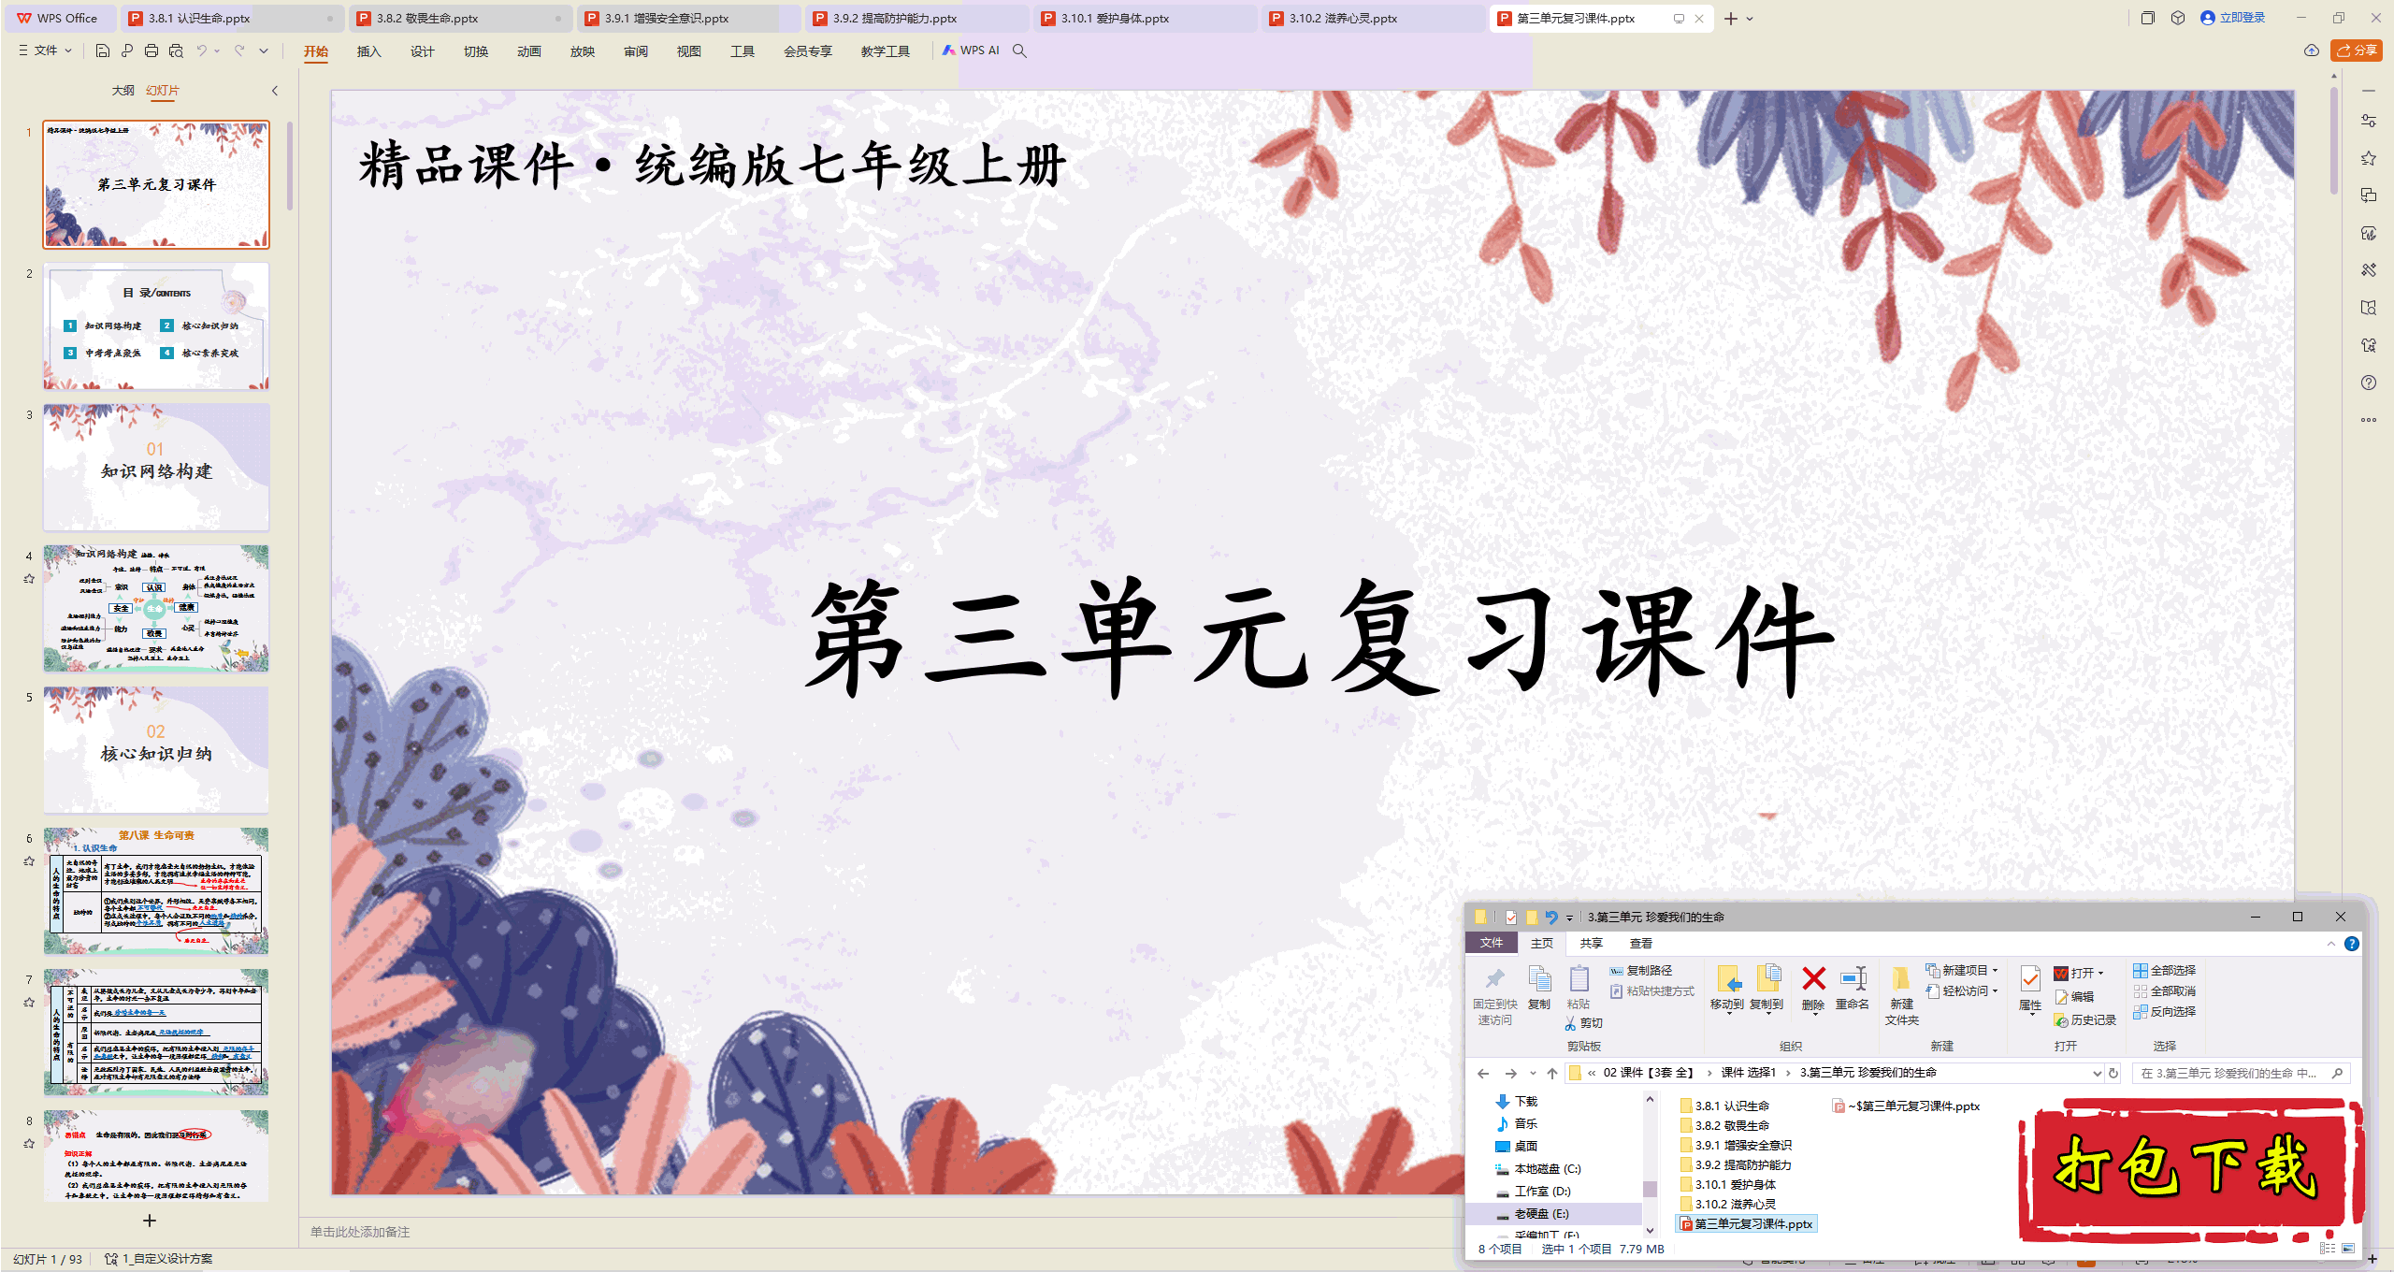Switch Explorer to large icons view
The width and height of the screenshot is (2394, 1272).
click(x=2348, y=1249)
